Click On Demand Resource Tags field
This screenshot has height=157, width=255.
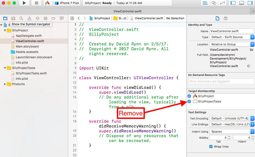(221, 81)
